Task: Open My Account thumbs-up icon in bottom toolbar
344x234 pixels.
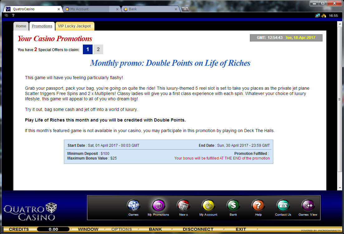Action: 208,206
